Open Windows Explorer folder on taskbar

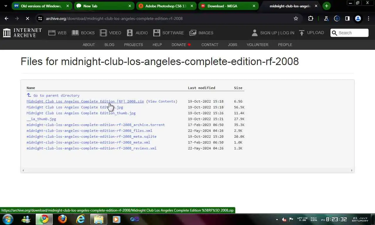click(99, 219)
